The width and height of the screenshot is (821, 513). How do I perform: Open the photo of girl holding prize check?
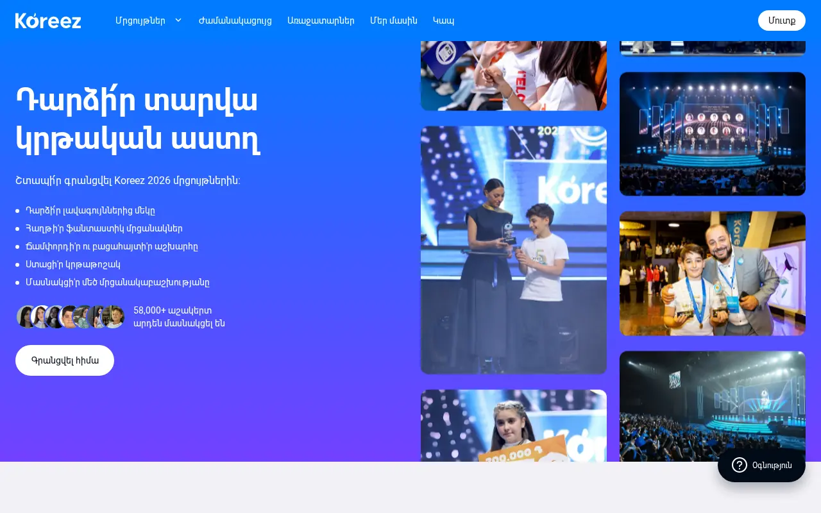(x=514, y=426)
